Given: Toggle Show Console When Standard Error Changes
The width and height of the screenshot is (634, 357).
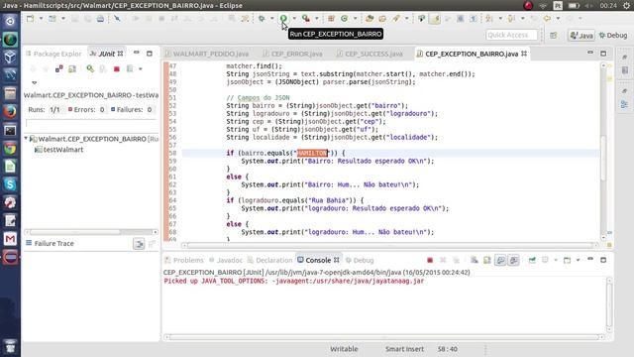Looking at the screenshot, I should pos(513,260).
